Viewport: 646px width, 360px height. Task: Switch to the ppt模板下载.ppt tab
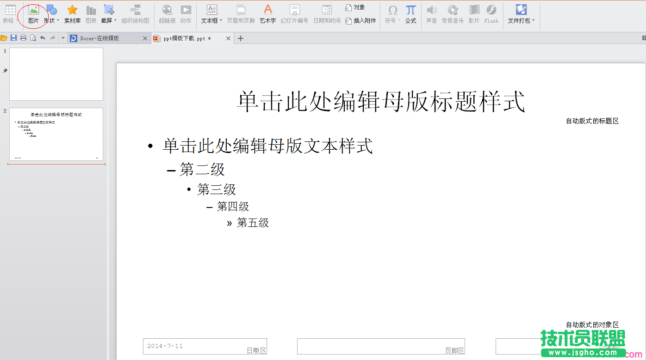tap(185, 38)
